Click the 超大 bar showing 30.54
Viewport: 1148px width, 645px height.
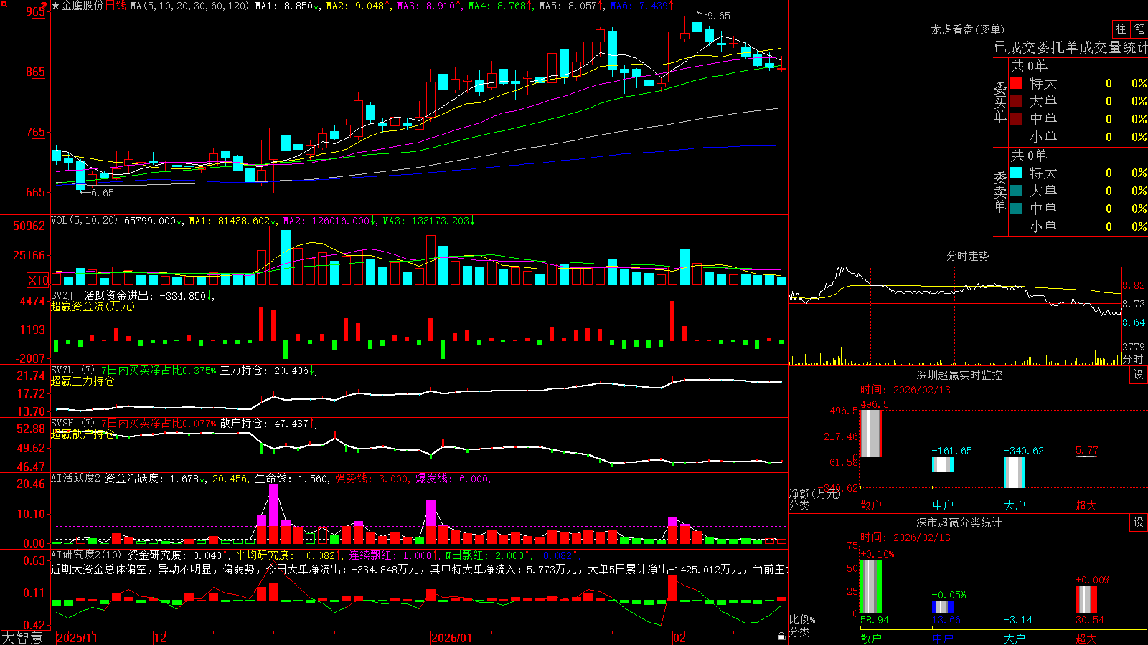(1086, 599)
